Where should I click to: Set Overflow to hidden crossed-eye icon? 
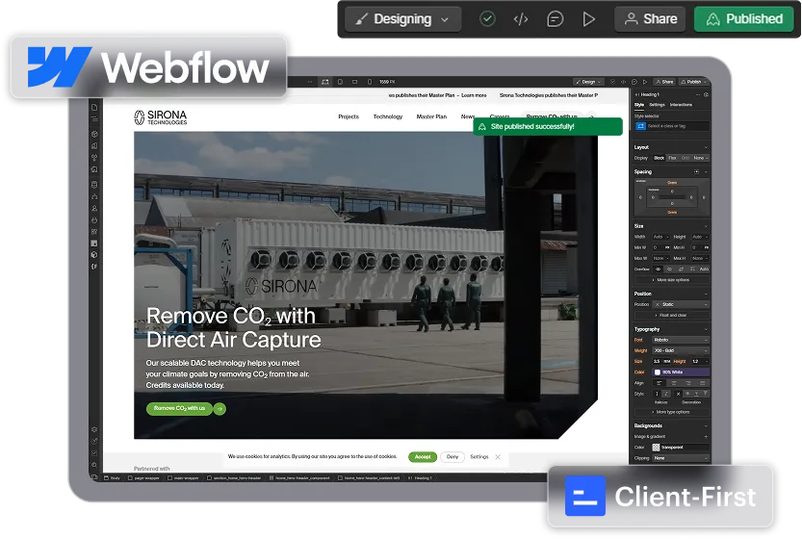point(669,269)
